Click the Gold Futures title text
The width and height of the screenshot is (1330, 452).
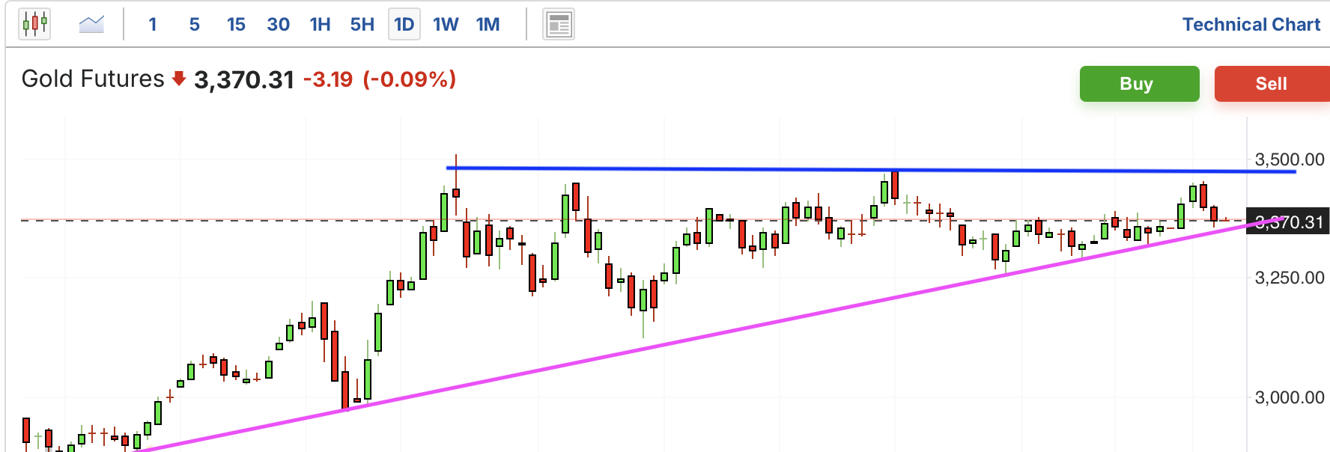tap(93, 79)
